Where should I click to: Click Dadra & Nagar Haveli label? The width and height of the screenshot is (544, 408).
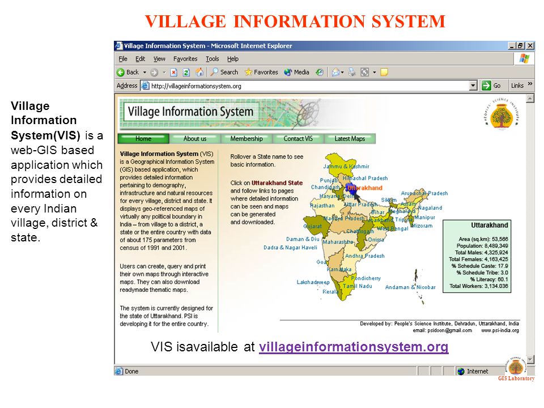click(x=290, y=248)
